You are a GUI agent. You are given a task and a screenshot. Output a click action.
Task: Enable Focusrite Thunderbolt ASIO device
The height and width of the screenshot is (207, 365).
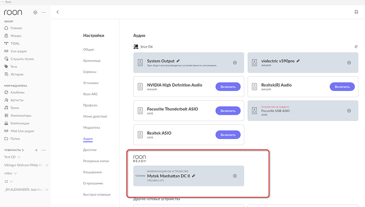[x=228, y=111]
